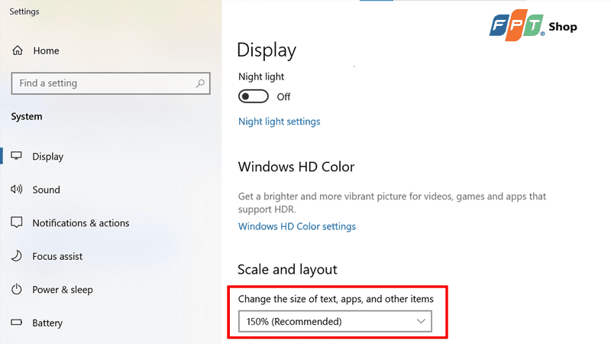Toggle the Night light switch on
This screenshot has height=344, width=611.
pos(254,96)
